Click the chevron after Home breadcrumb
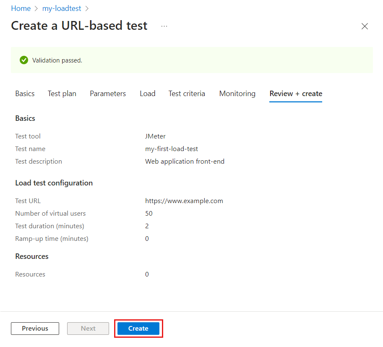 [36, 9]
